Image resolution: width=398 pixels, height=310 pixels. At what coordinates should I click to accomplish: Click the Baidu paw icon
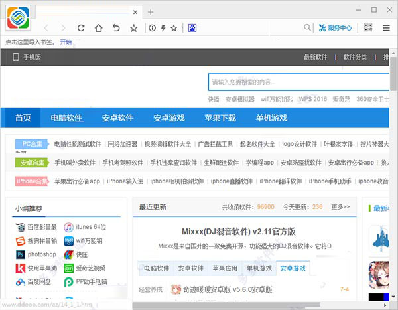(192, 28)
